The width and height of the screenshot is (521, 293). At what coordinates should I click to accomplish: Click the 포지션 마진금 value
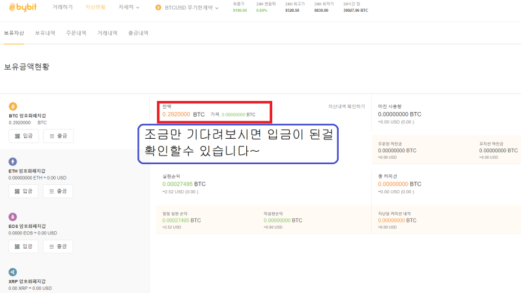[498, 150]
